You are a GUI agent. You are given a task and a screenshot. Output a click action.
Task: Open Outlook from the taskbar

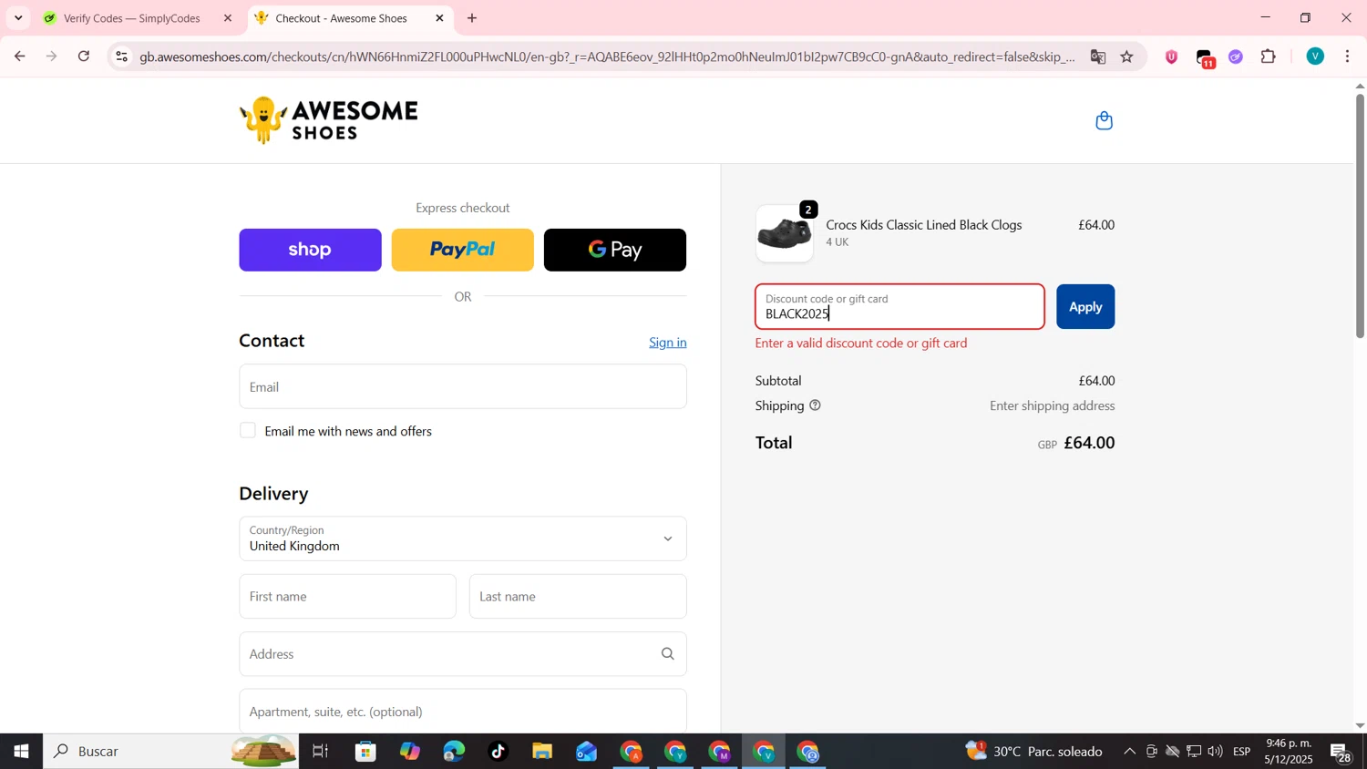pyautogui.click(x=586, y=752)
